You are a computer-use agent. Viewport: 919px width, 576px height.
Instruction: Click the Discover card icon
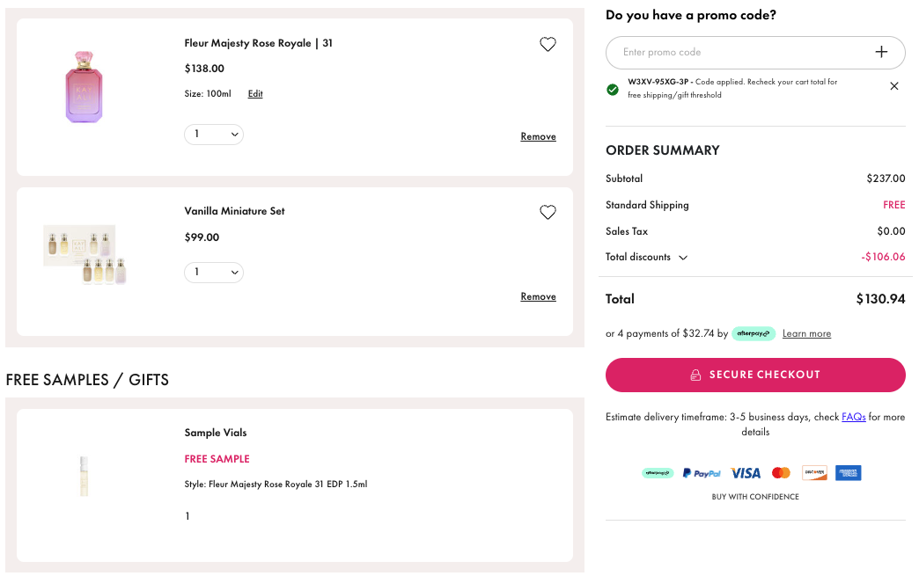pyautogui.click(x=814, y=473)
